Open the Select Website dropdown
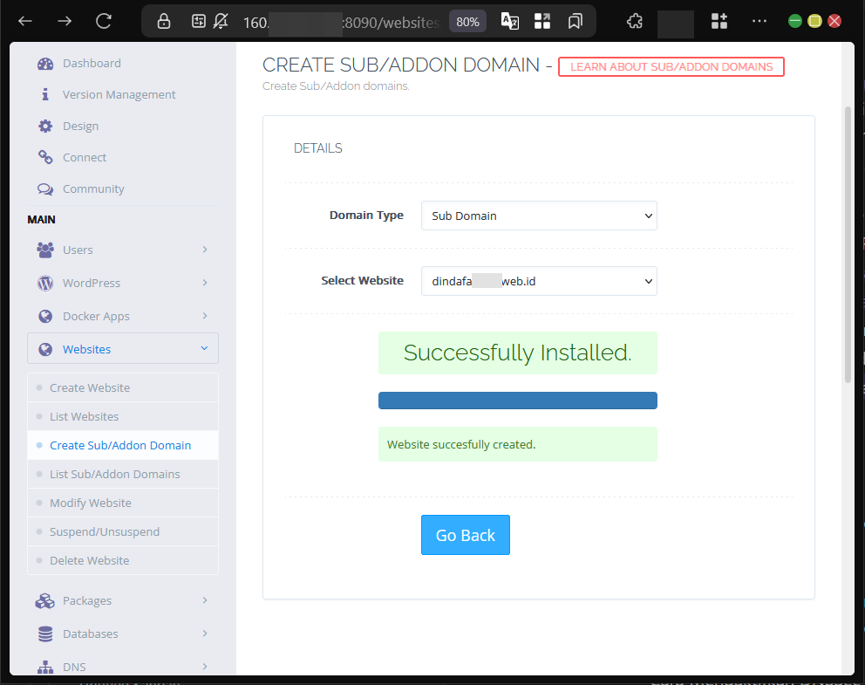Image resolution: width=865 pixels, height=685 pixels. 539,281
